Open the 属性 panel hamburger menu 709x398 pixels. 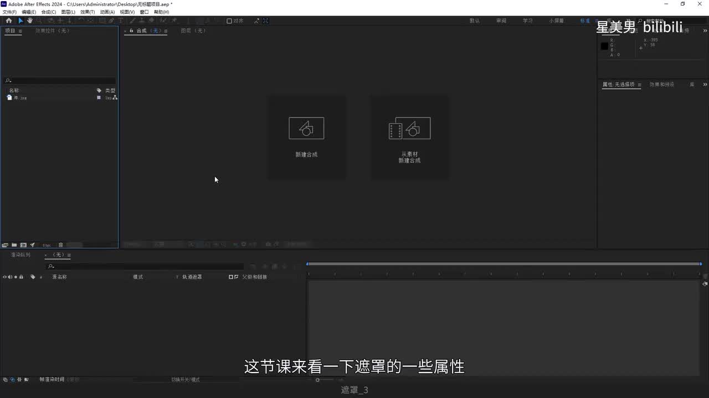tap(639, 85)
